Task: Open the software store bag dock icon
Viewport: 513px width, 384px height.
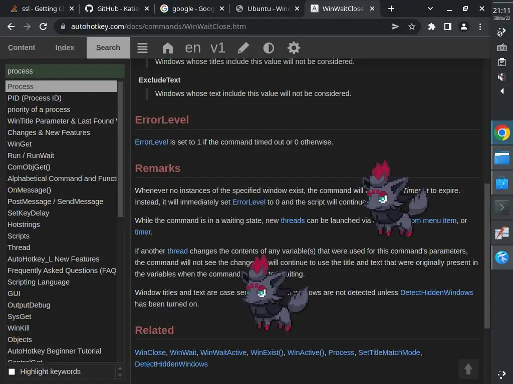Action: click(x=502, y=183)
